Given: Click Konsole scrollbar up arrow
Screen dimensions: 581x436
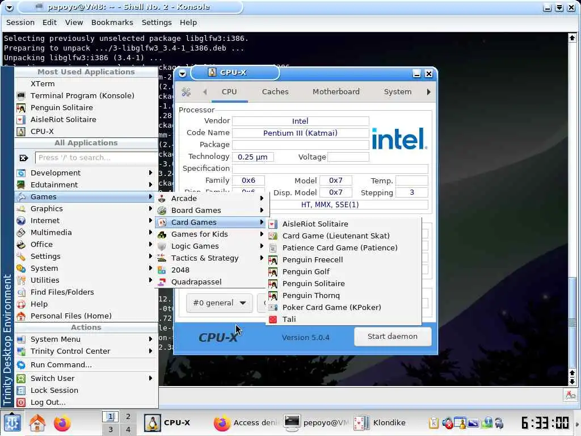Looking at the screenshot, I should 572,38.
